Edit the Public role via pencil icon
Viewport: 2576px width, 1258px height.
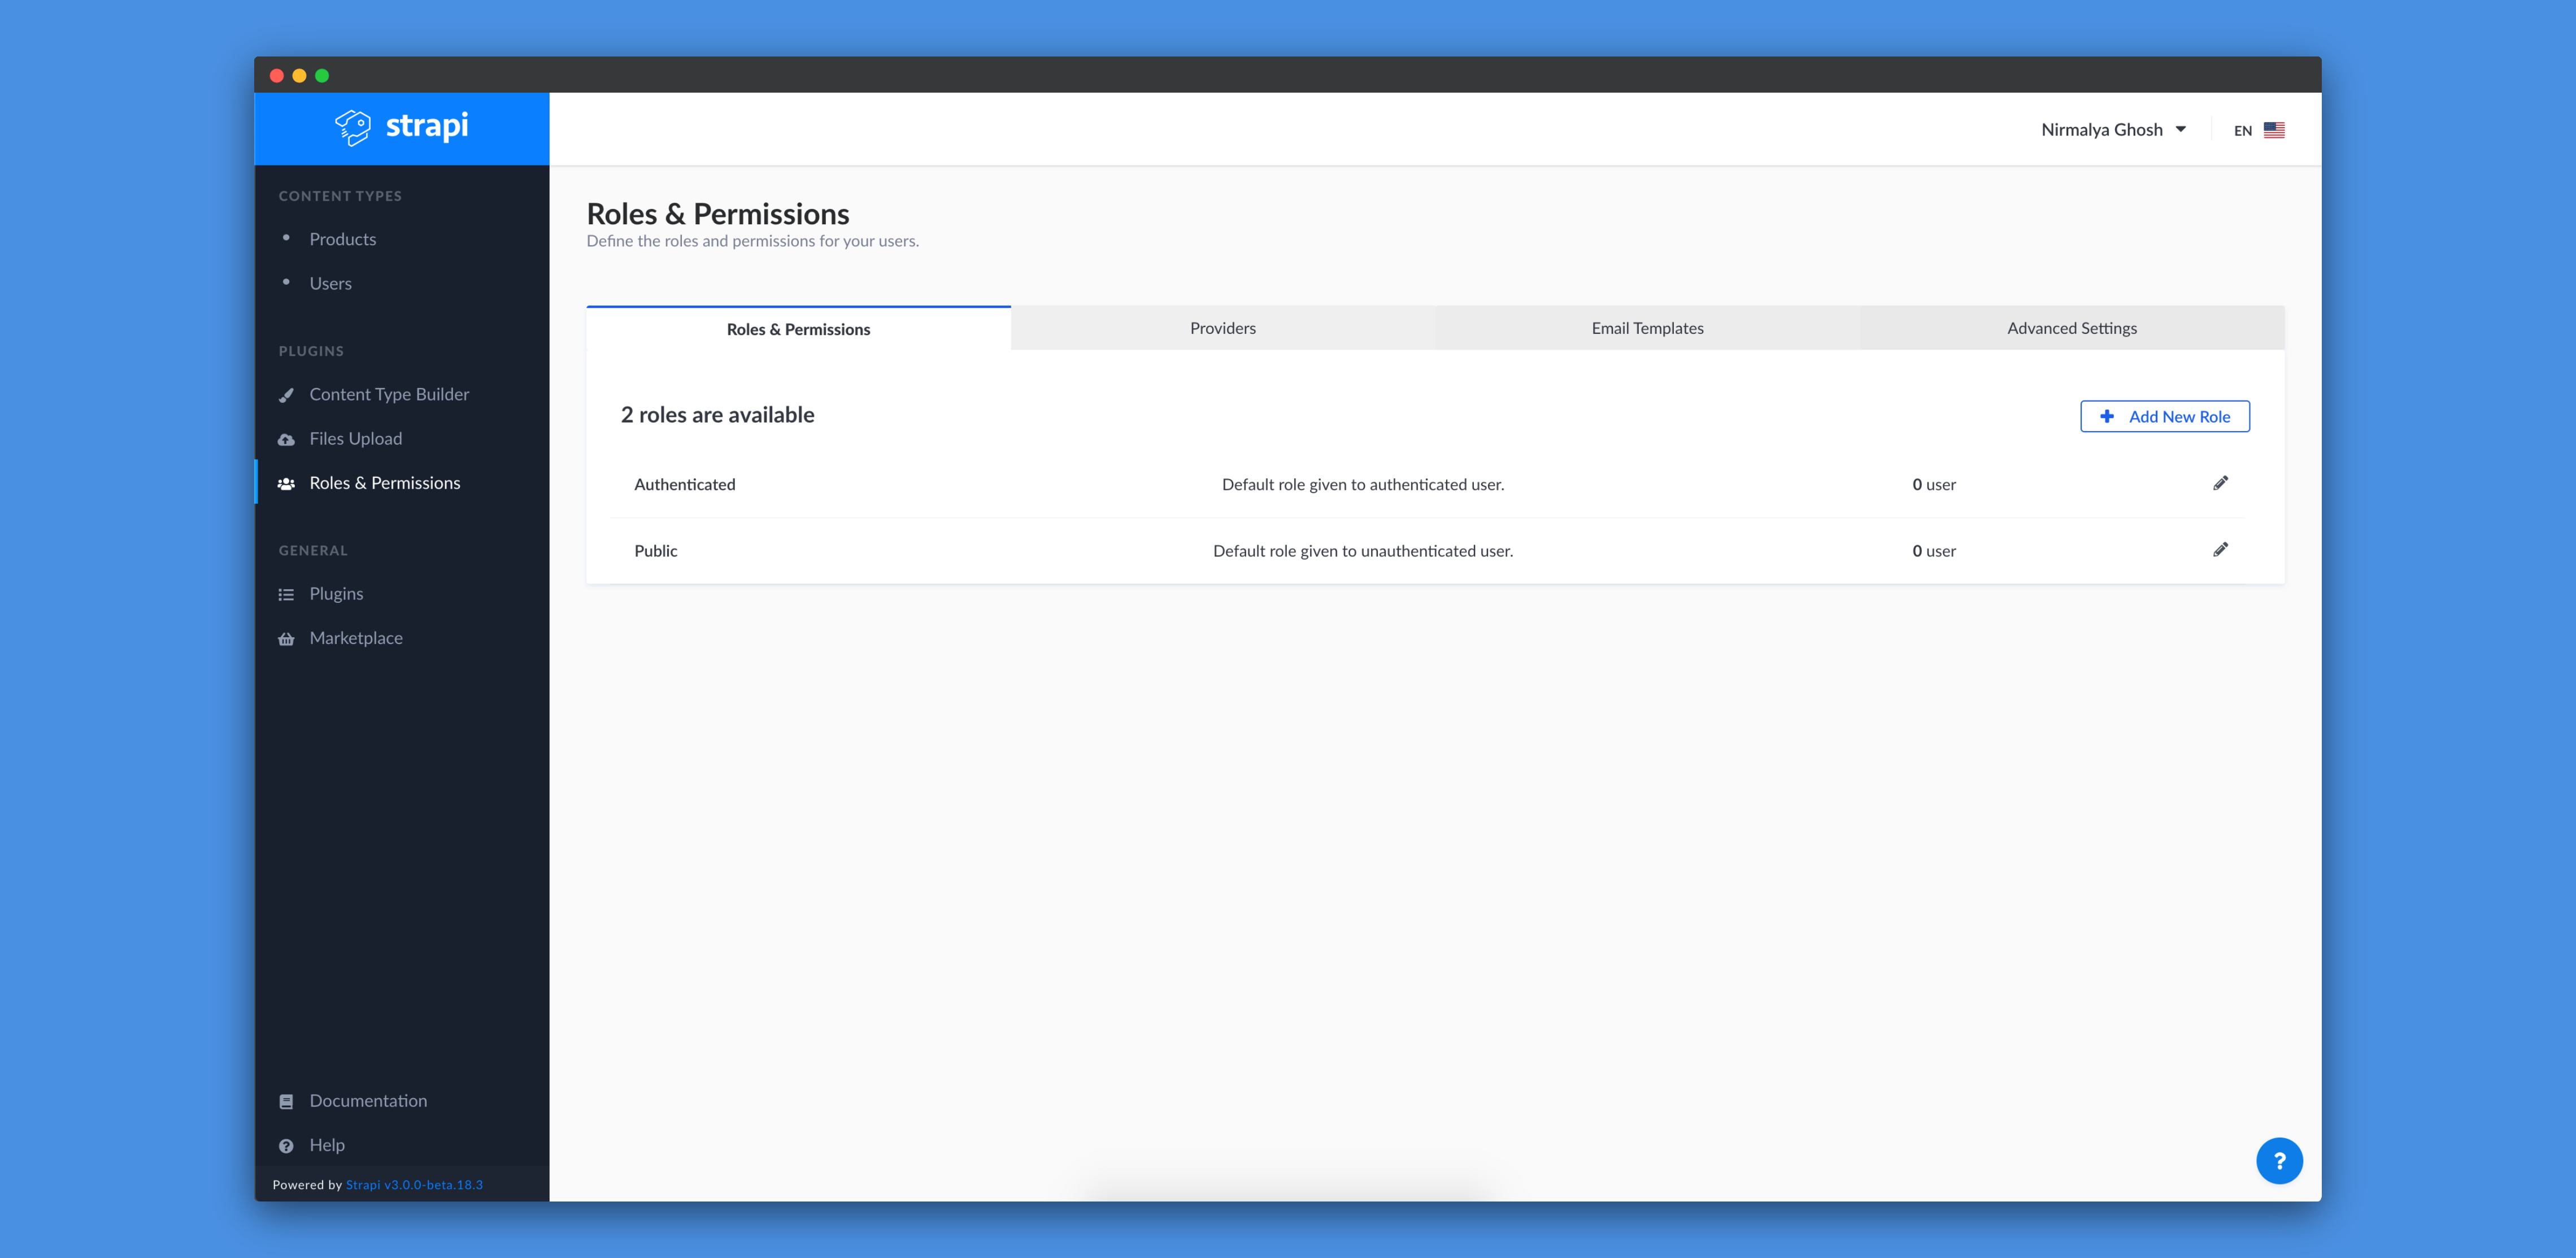tap(2220, 549)
